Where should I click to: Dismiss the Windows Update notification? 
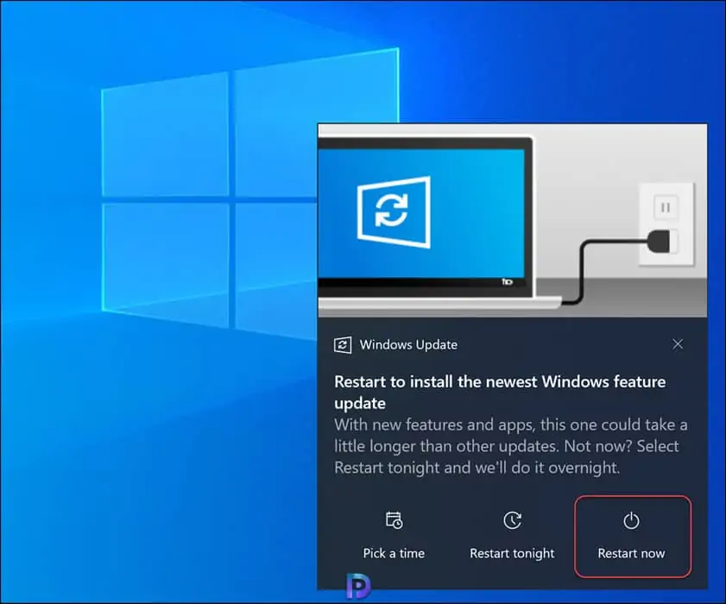click(x=678, y=344)
